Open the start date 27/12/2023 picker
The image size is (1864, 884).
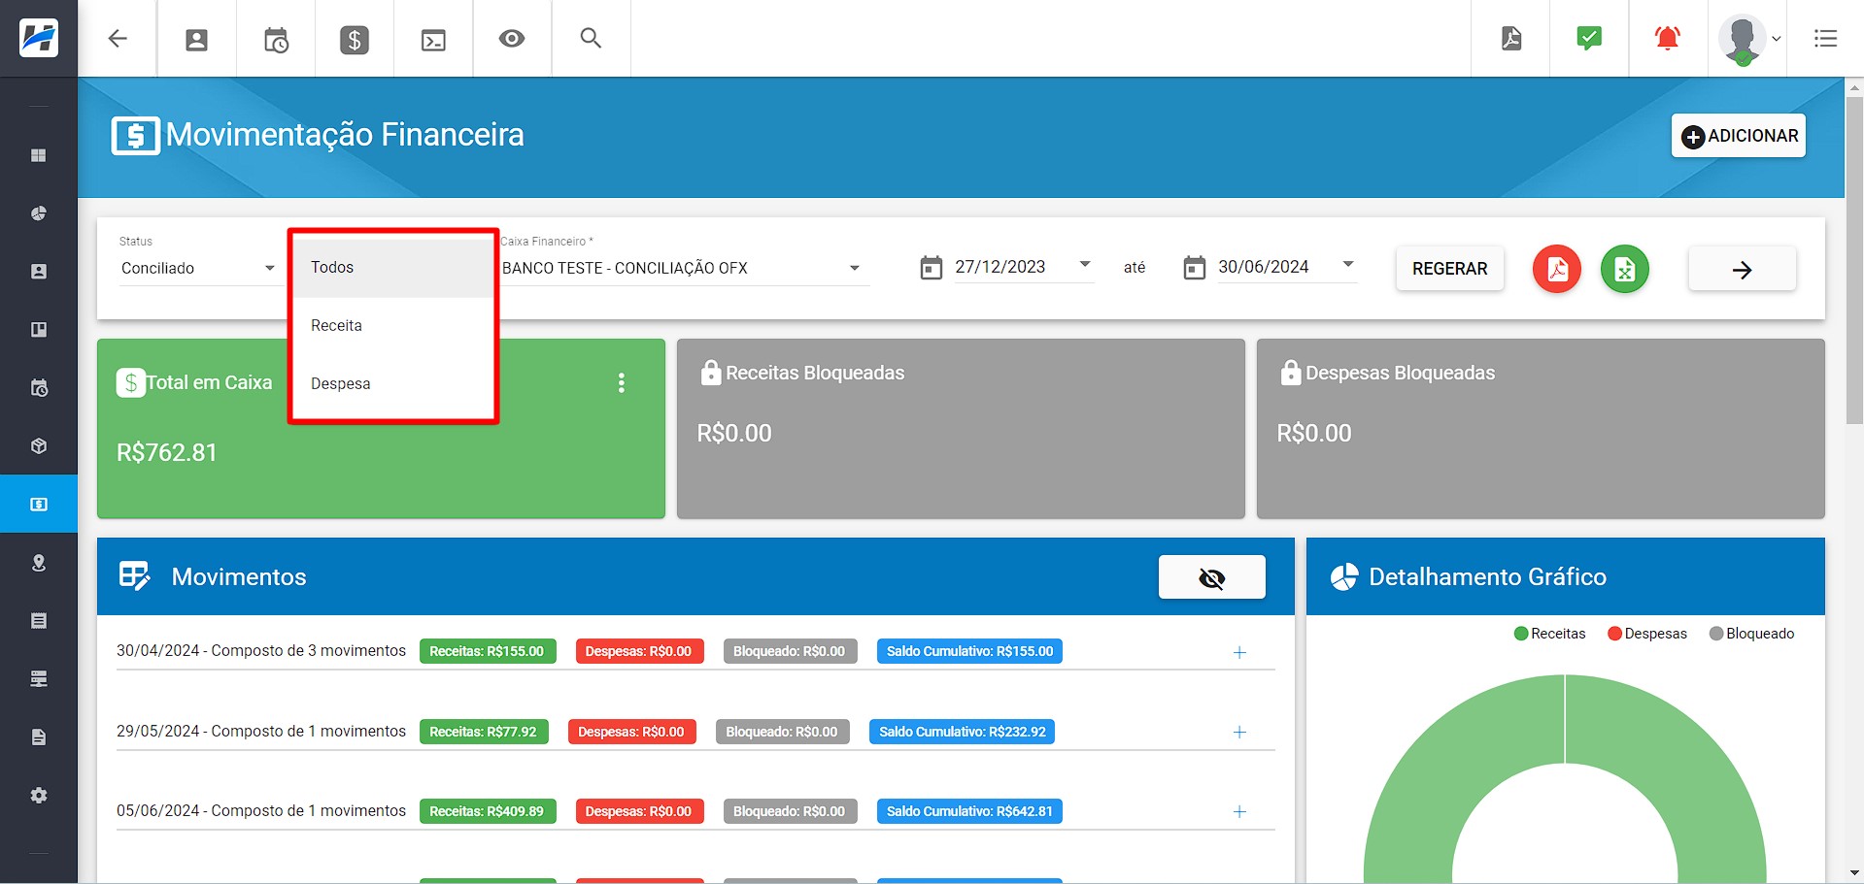coord(1024,267)
